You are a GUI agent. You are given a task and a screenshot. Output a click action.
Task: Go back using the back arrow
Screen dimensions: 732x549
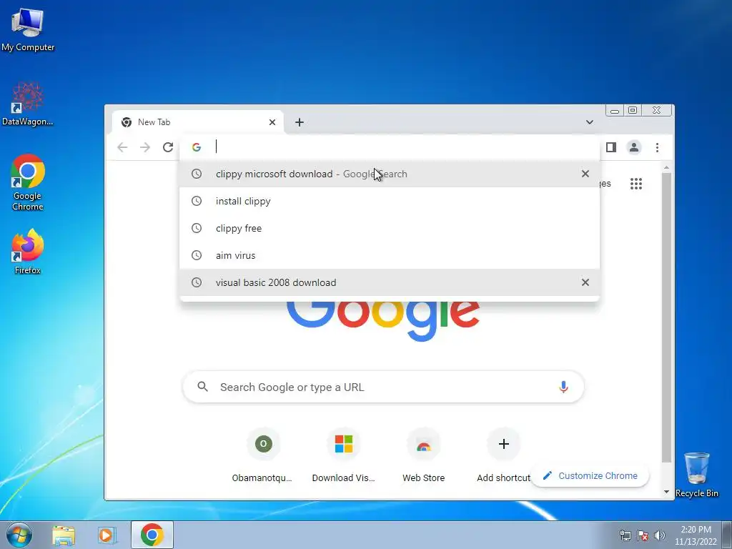coord(122,147)
